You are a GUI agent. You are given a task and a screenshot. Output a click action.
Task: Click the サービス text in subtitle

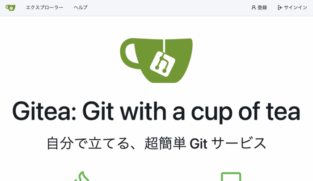pyautogui.click(x=238, y=143)
